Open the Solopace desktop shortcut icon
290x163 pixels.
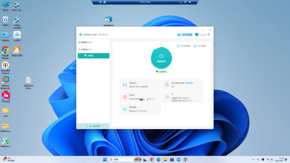click(5, 142)
